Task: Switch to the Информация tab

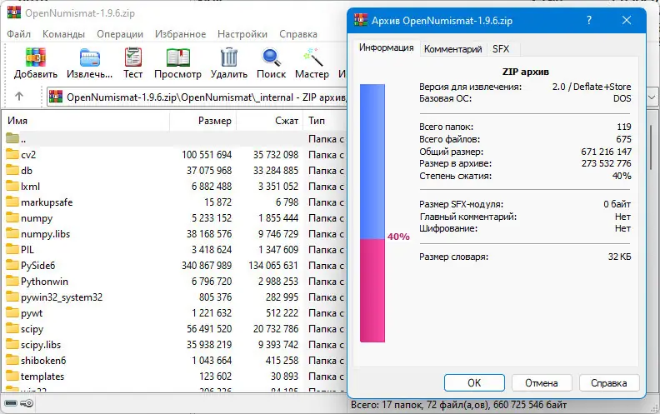Action: (x=386, y=47)
